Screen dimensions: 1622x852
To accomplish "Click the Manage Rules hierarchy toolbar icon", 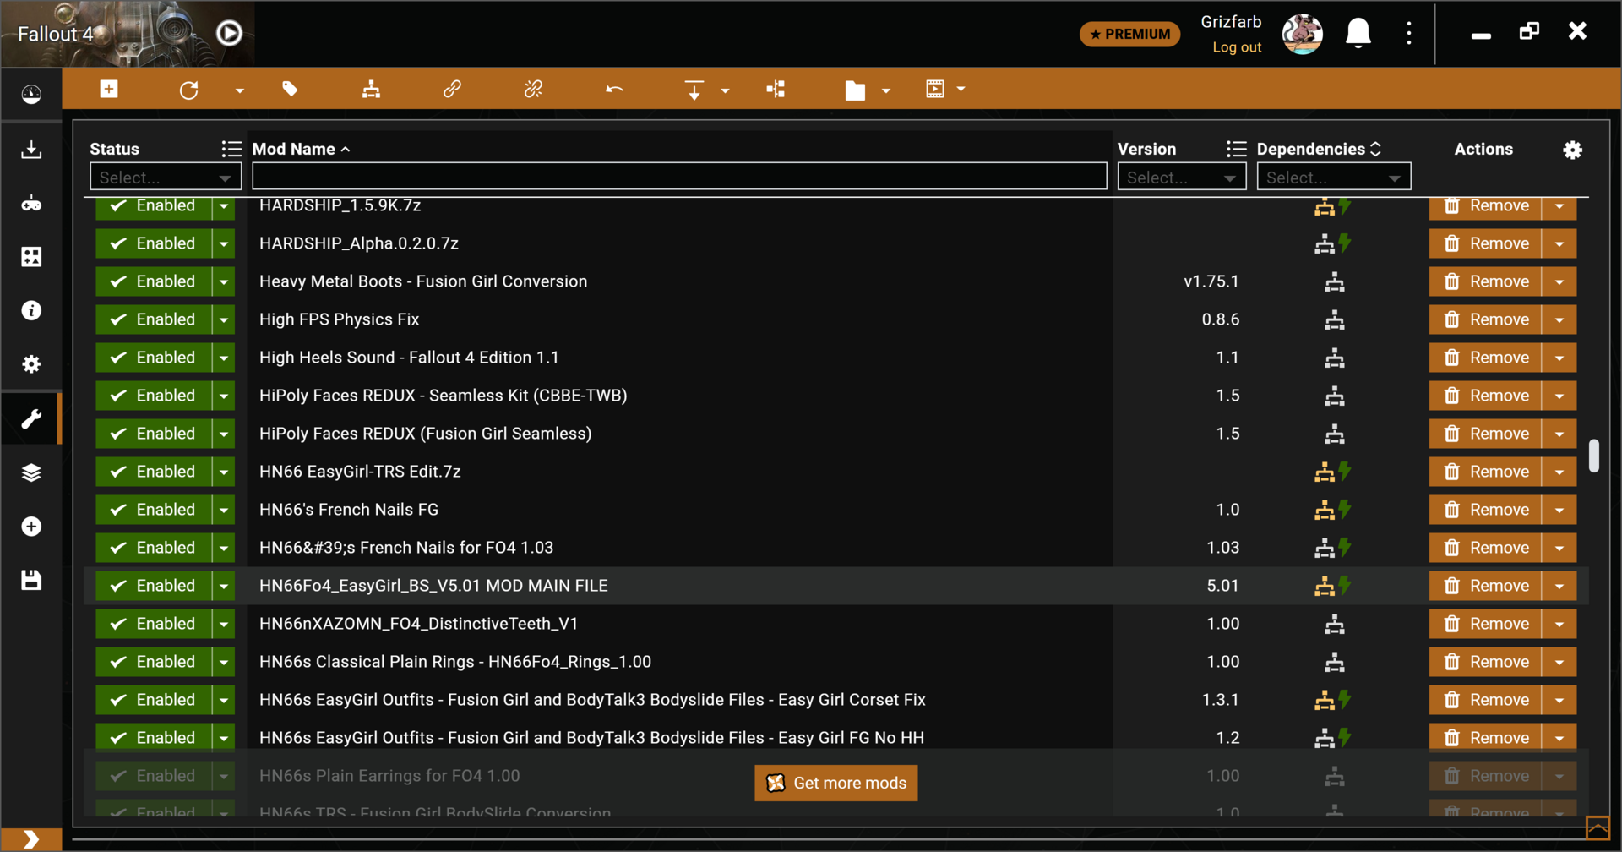I will (371, 89).
